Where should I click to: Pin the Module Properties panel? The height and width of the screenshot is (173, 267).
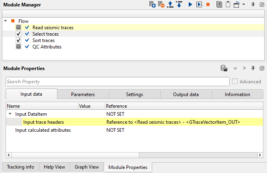pos(253,68)
